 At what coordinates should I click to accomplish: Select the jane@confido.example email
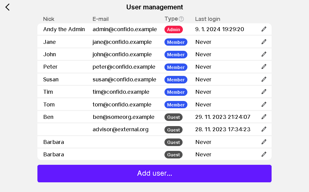122,42
